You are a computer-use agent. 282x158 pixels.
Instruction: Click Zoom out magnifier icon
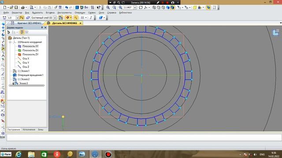pyautogui.click(x=114, y=7)
